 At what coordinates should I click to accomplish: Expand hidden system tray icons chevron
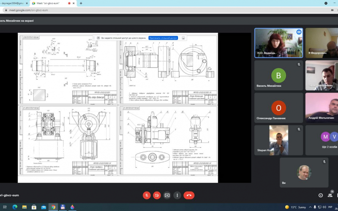[x=310, y=207]
